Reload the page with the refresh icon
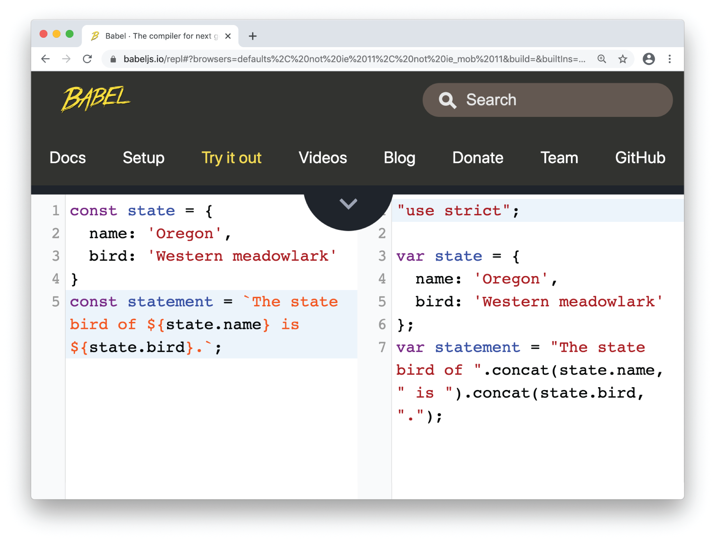This screenshot has width=715, height=543. click(87, 59)
